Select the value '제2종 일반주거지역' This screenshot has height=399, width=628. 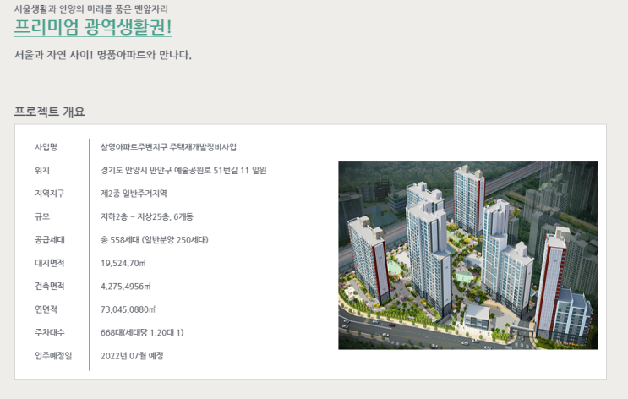134,194
